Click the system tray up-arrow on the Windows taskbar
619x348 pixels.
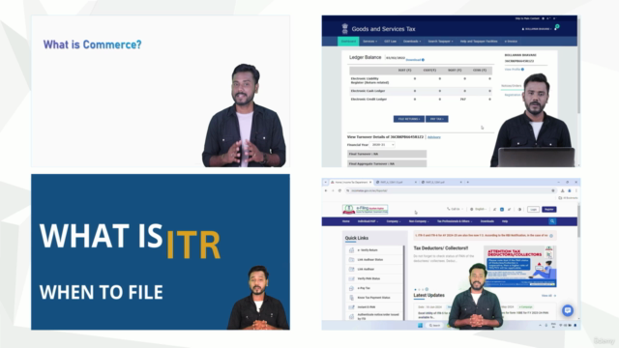click(x=540, y=325)
